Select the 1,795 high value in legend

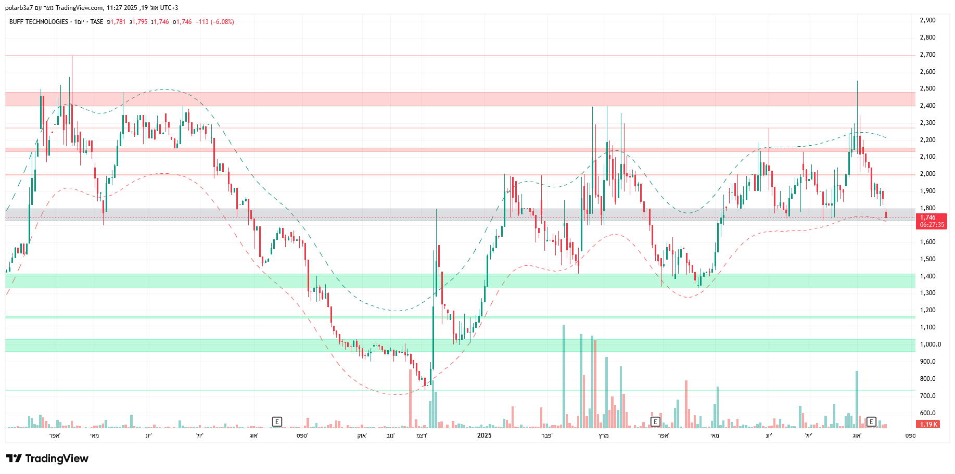pyautogui.click(x=140, y=22)
